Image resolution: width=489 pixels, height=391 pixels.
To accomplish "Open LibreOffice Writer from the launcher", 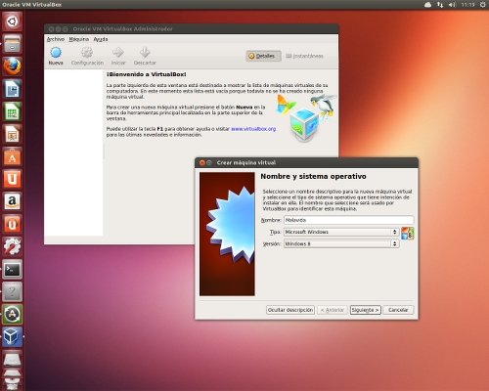I will tap(13, 89).
